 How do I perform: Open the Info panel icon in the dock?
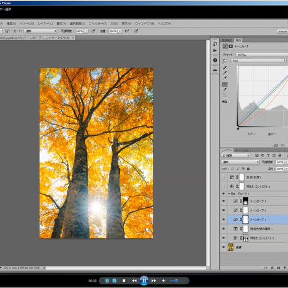215,60
